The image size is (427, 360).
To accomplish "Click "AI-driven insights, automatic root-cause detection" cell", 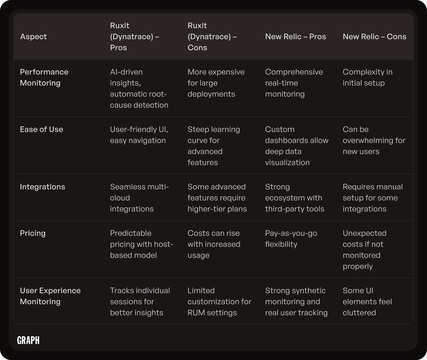I will pyautogui.click(x=139, y=88).
